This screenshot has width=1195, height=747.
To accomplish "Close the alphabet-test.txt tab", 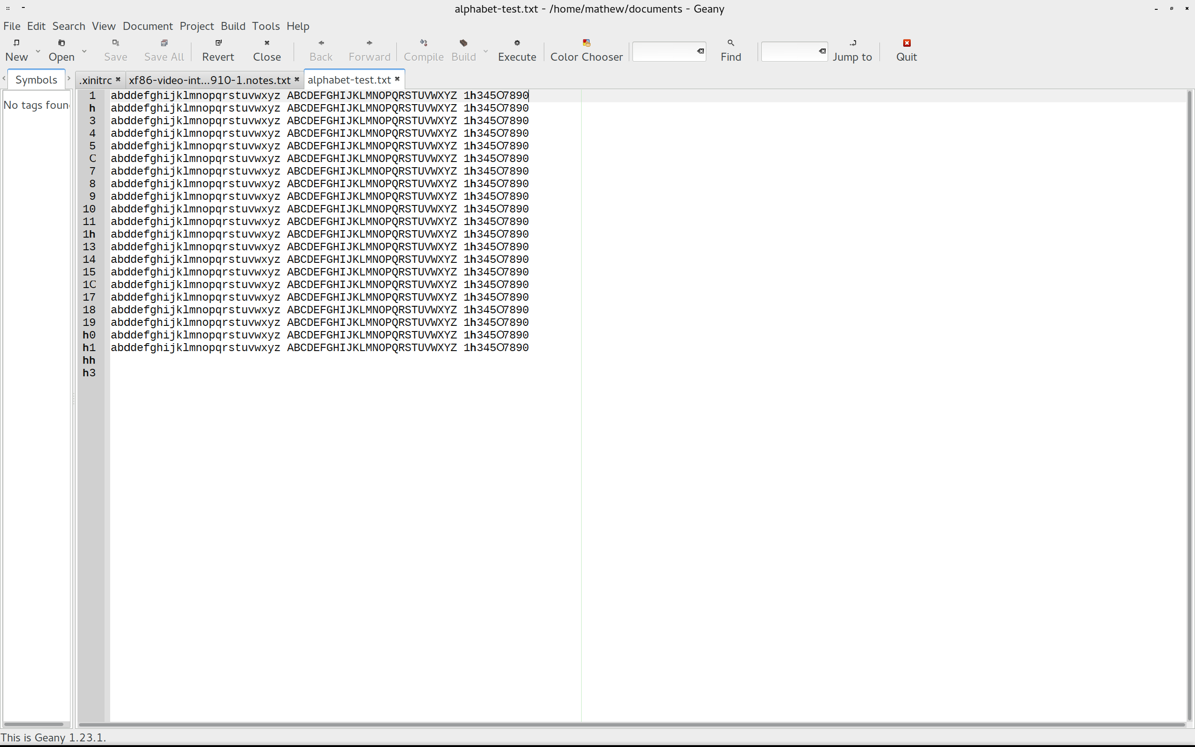I will [x=397, y=79].
